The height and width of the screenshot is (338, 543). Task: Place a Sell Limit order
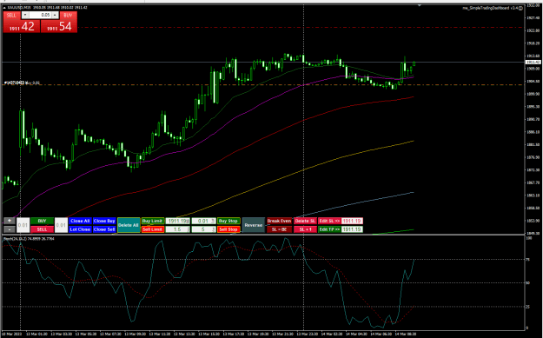coord(153,229)
